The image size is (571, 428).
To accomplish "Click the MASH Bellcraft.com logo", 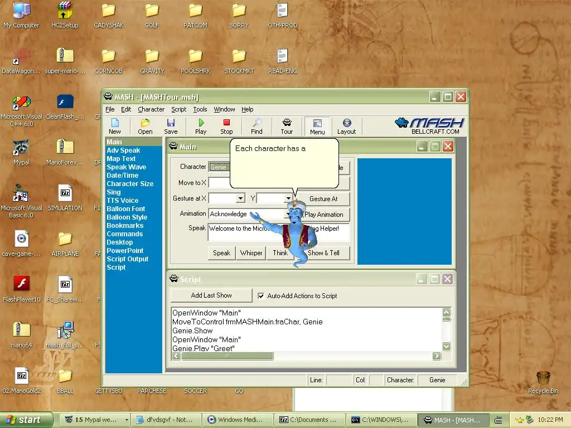I will (x=430, y=126).
